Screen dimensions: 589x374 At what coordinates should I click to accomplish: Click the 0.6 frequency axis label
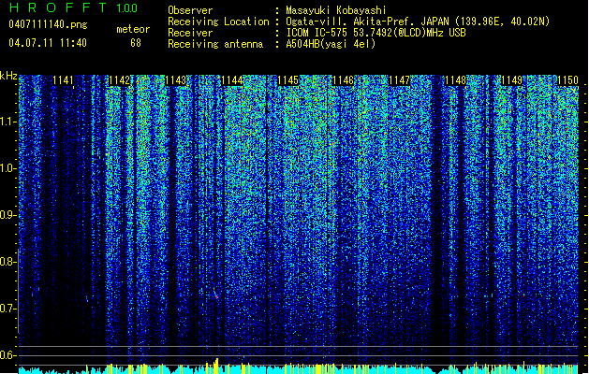point(7,355)
